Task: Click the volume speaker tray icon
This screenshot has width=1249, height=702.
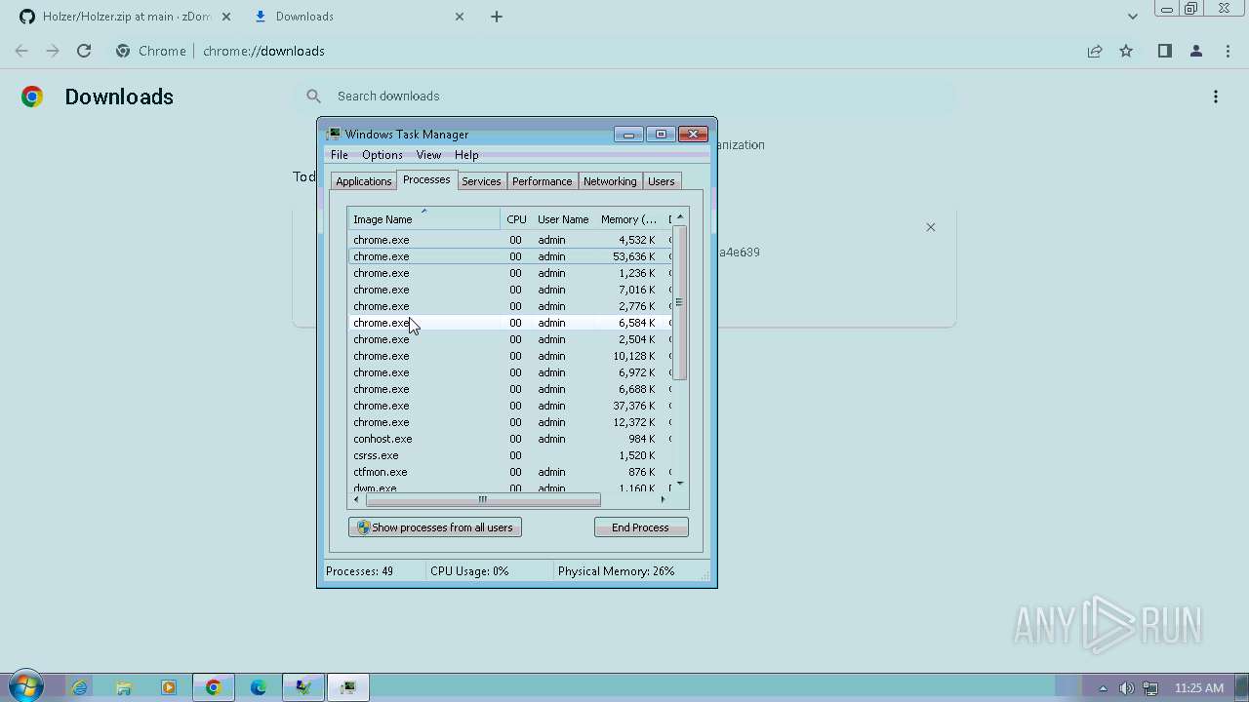Action: [1127, 688]
